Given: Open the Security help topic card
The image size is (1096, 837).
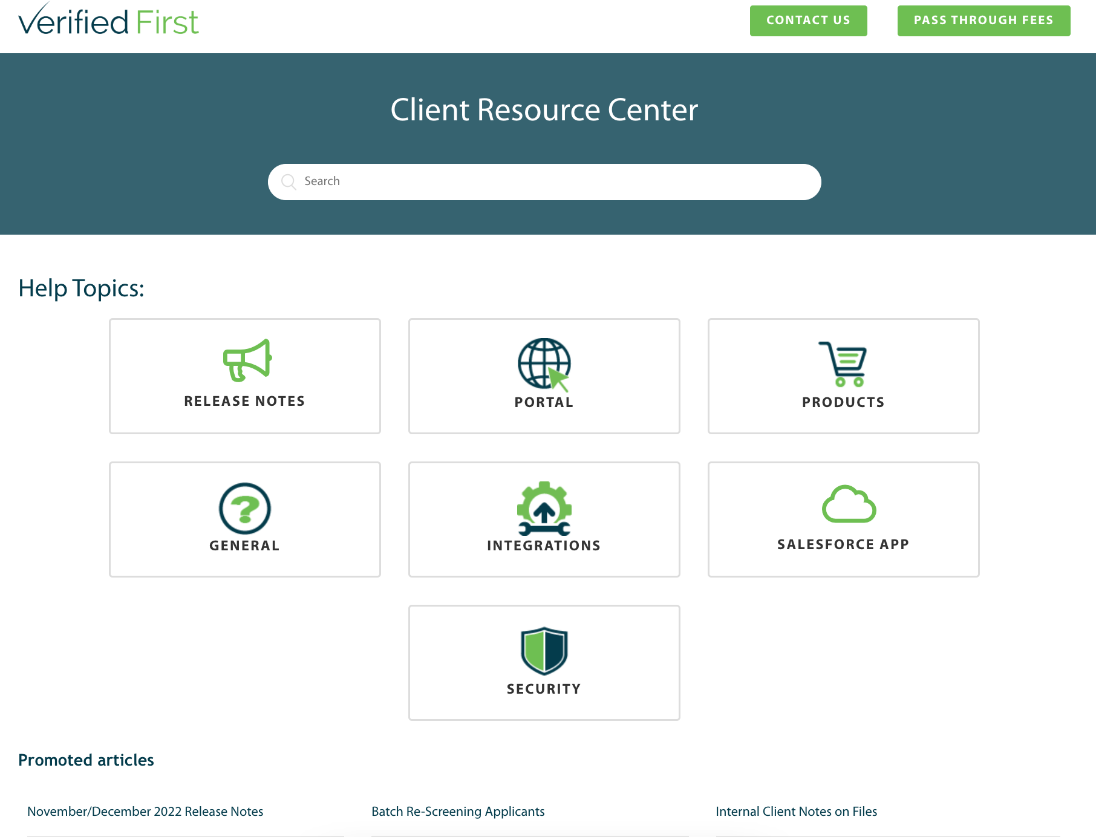Looking at the screenshot, I should coord(544,662).
